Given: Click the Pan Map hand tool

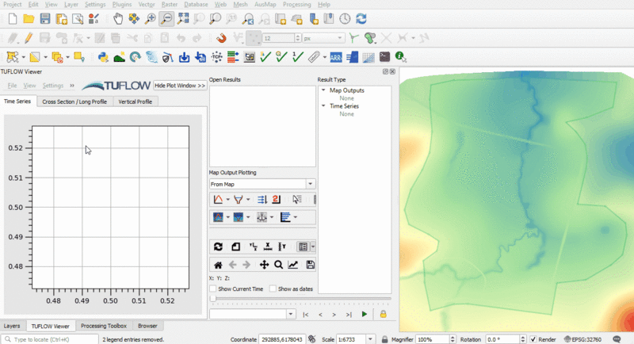Looking at the screenshot, I should (118, 18).
